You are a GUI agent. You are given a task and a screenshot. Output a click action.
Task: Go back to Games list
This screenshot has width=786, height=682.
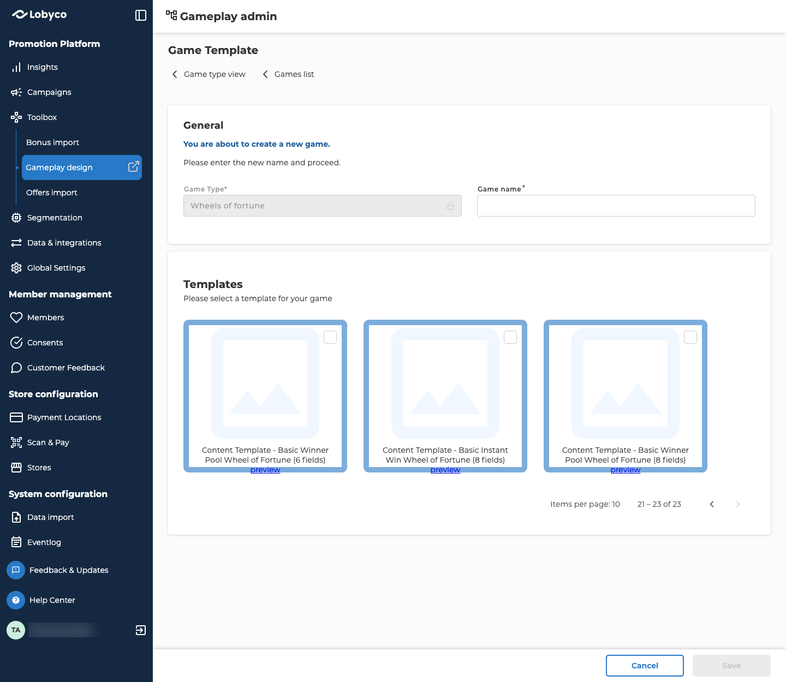tap(288, 74)
